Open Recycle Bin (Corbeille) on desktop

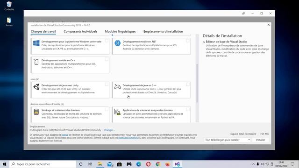9,6
